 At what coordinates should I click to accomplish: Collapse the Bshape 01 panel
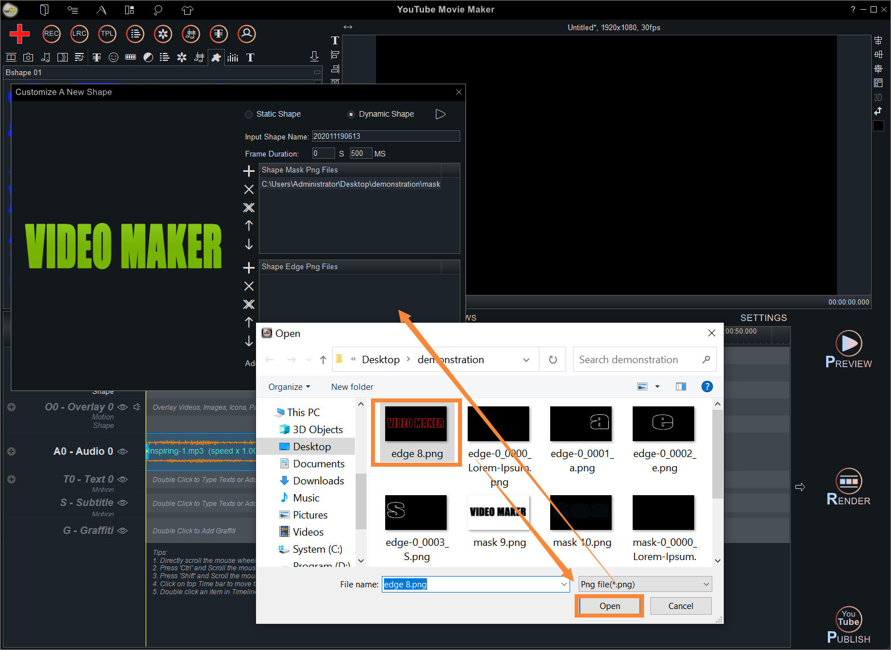click(x=317, y=72)
